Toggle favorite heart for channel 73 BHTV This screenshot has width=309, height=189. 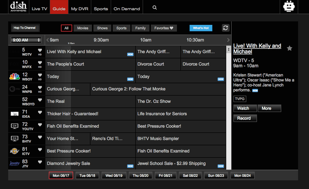tap(40, 137)
